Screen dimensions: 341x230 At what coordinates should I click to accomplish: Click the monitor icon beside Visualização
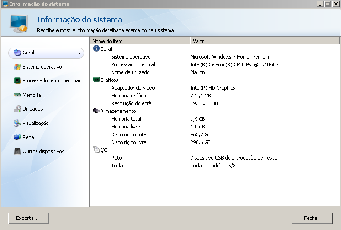(17, 123)
